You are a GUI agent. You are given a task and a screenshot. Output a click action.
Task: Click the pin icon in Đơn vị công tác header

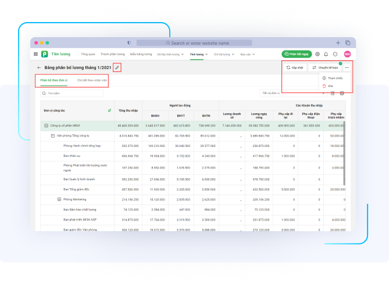[109, 110]
